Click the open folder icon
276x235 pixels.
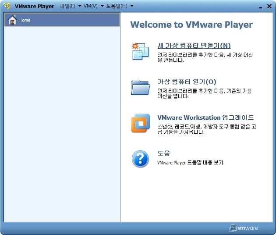(x=141, y=87)
